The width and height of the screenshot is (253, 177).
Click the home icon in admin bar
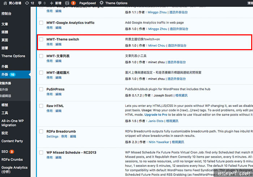[x=5, y=3]
